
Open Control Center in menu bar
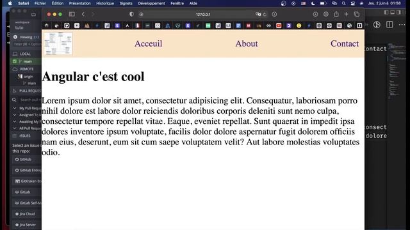click(353, 3)
